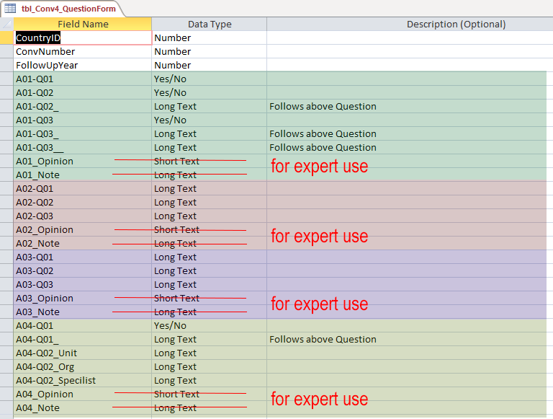Click the row selector beside CountryID
This screenshot has height=419, width=553.
click(6, 38)
